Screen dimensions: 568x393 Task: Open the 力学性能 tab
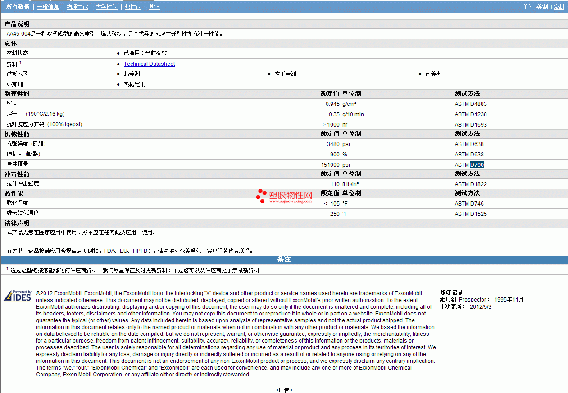[106, 7]
